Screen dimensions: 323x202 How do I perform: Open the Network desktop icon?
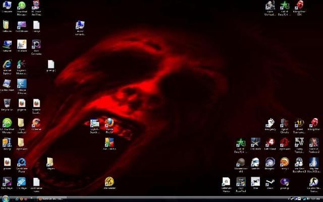click(7, 45)
